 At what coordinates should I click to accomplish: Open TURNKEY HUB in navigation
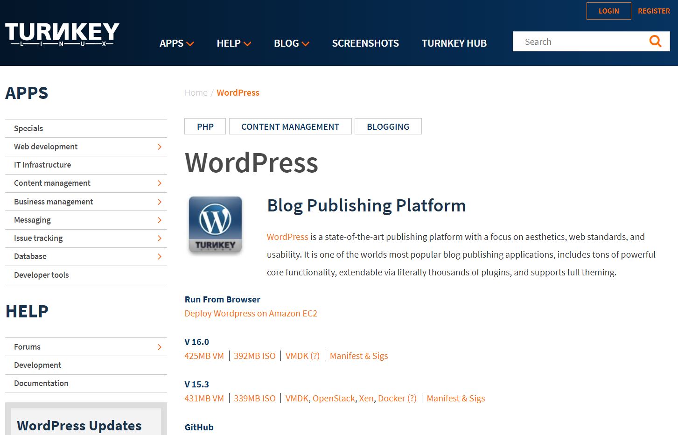tap(454, 43)
